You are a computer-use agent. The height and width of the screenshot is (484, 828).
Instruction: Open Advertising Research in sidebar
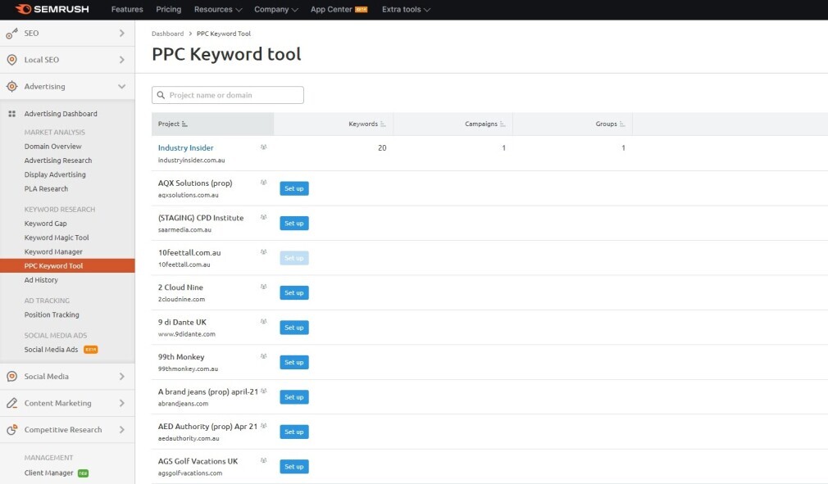tap(58, 161)
